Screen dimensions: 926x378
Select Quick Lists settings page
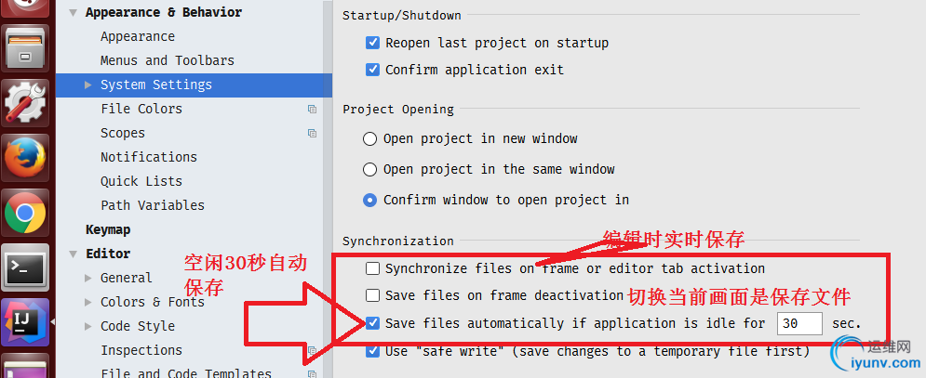141,181
